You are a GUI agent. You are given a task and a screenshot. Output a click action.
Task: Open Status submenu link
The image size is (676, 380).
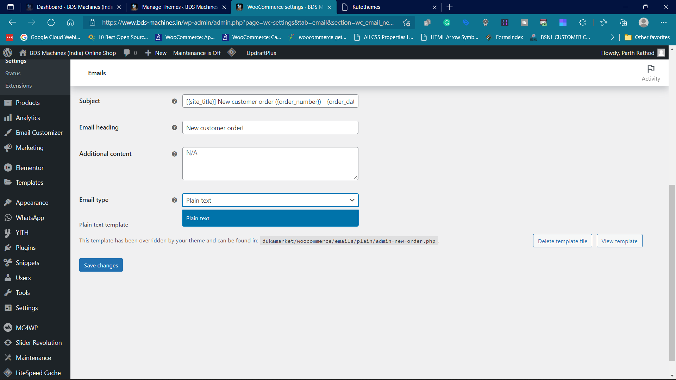pyautogui.click(x=13, y=74)
